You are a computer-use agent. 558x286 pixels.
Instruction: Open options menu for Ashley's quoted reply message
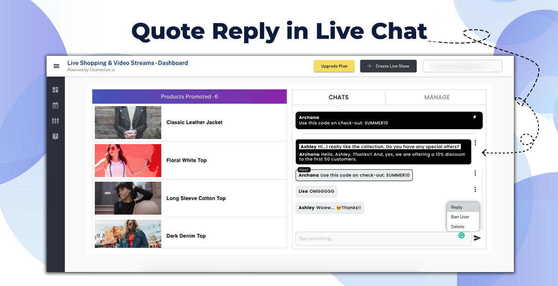click(475, 144)
